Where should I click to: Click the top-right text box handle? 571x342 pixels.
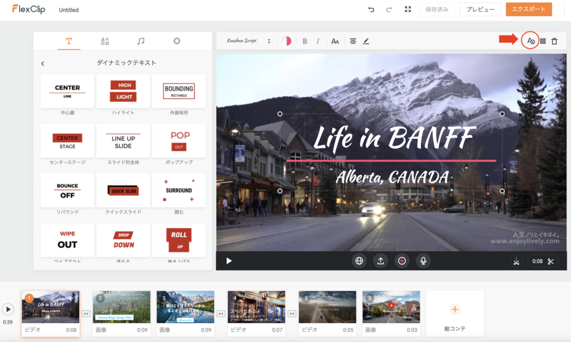502,114
